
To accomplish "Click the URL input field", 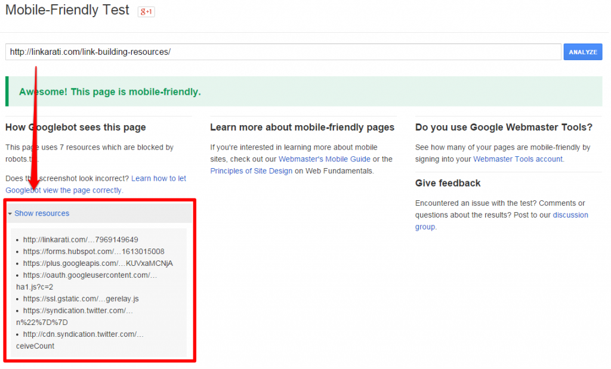I will coord(283,52).
